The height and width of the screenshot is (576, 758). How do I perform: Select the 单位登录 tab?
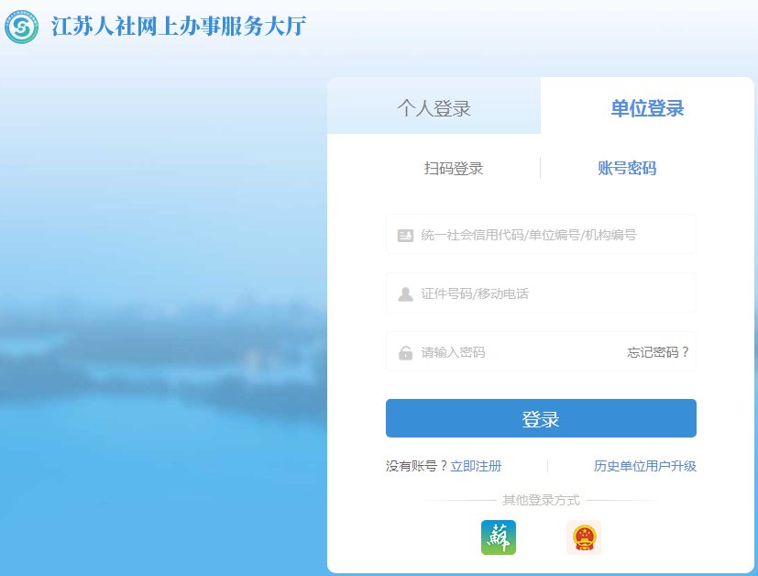tap(647, 105)
